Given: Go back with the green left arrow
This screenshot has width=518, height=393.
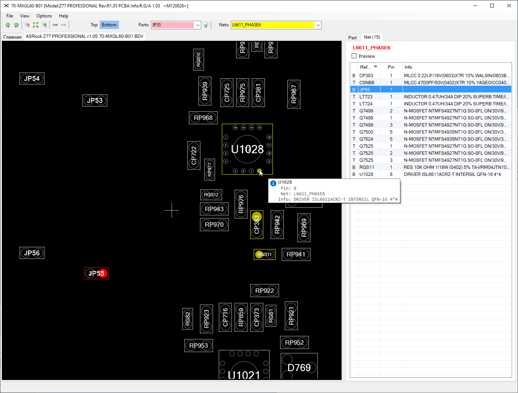Looking at the screenshot, I should [x=55, y=25].
